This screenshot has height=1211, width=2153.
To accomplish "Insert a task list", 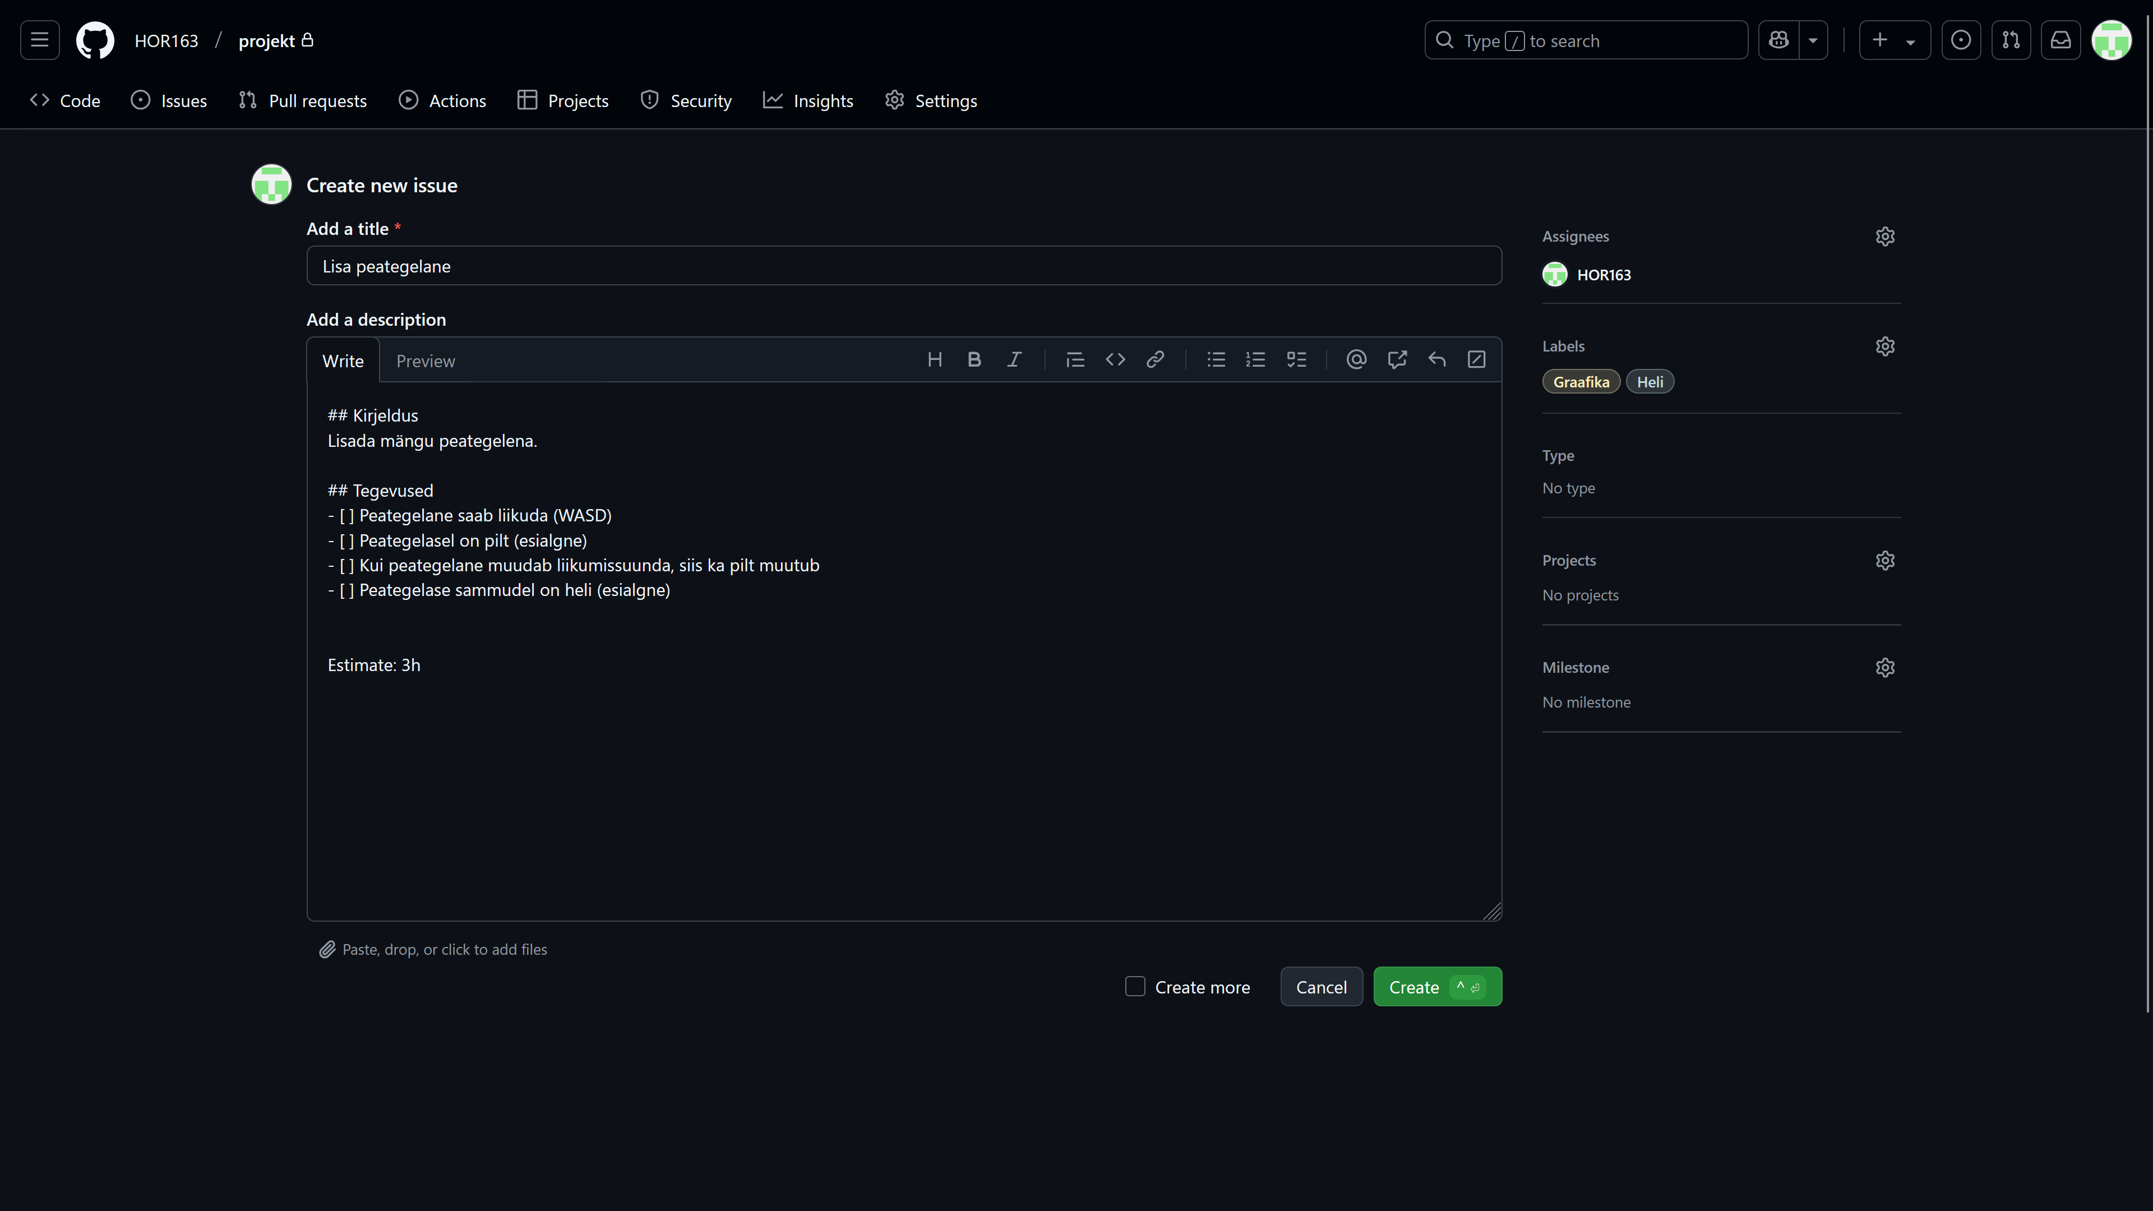I will [x=1296, y=359].
